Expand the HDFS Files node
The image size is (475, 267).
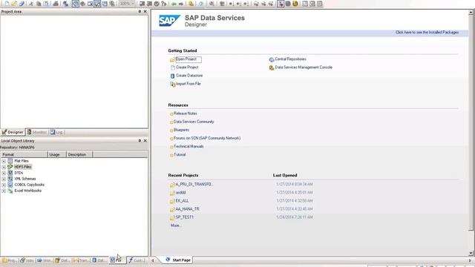(x=4, y=167)
